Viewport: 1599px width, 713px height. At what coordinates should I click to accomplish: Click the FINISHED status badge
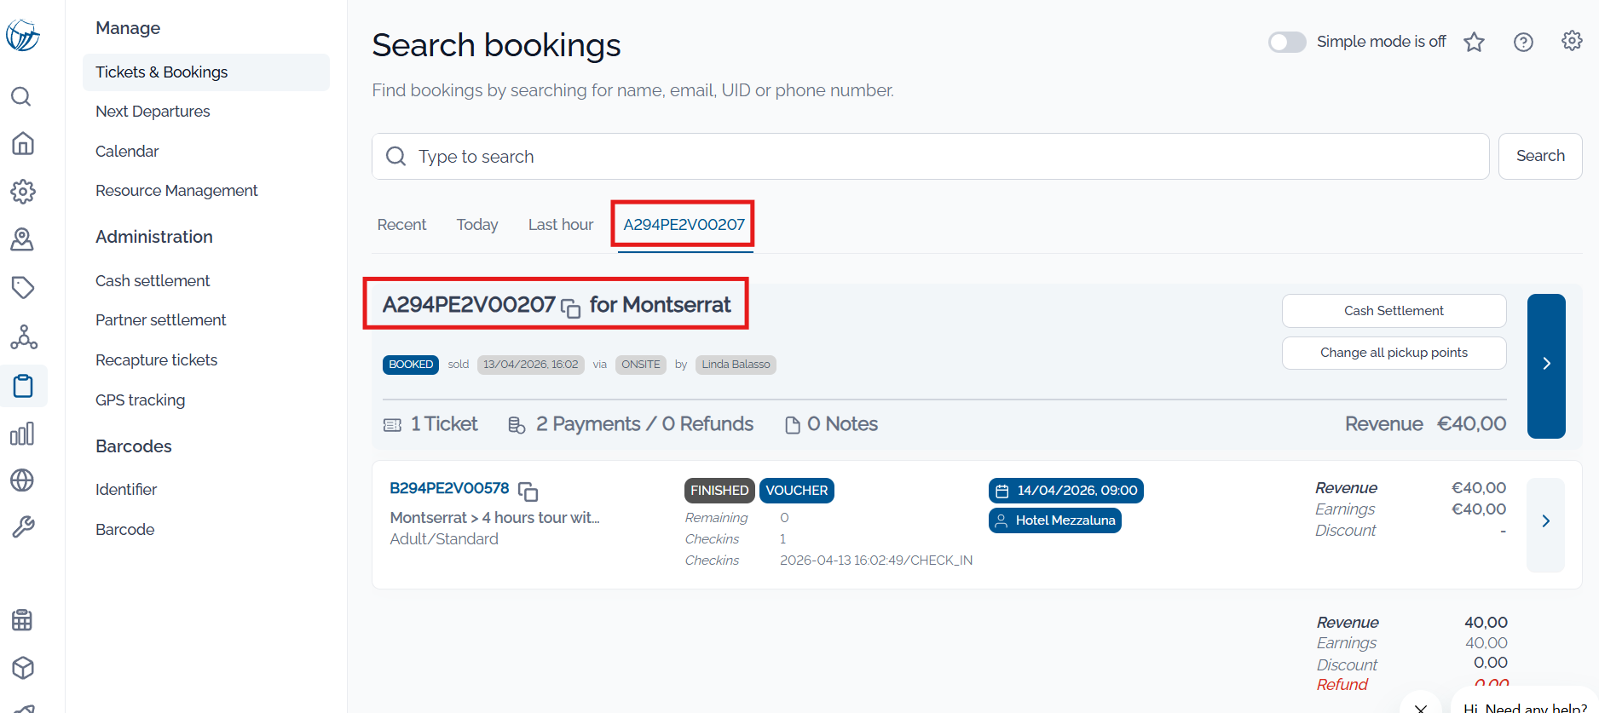tap(719, 491)
